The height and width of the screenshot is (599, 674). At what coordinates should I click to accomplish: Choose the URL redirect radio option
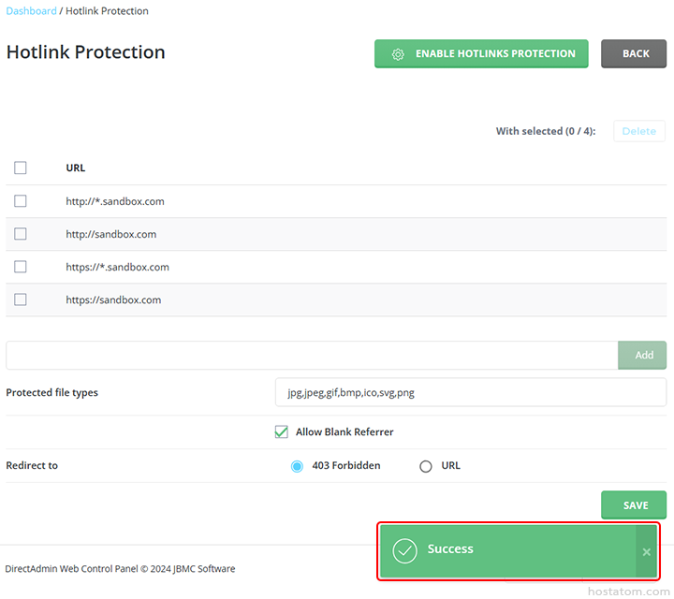point(426,466)
